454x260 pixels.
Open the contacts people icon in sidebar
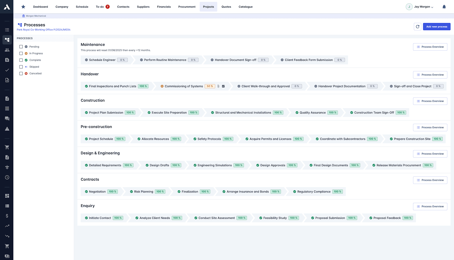(7, 50)
